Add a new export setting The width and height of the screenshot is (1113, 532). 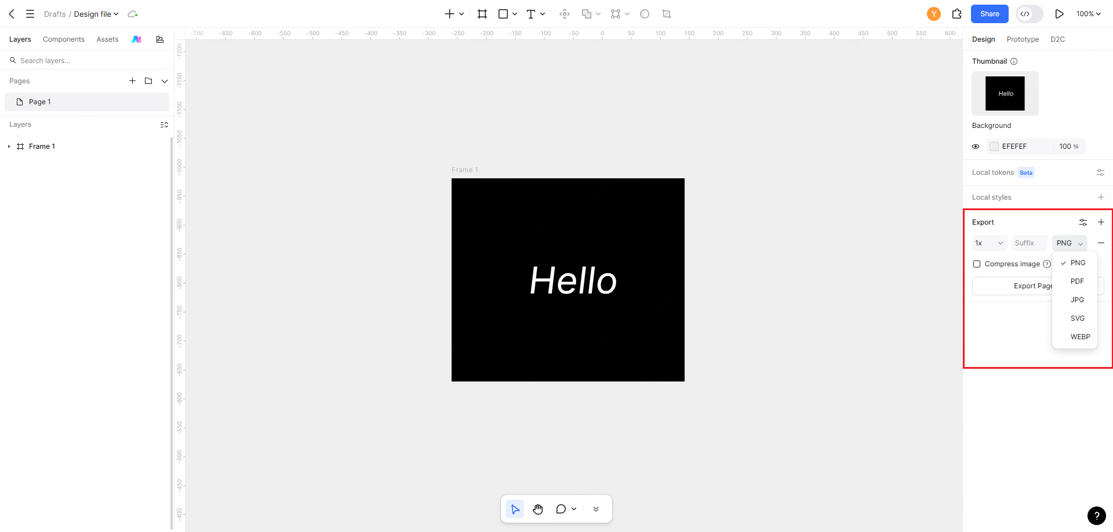[x=1101, y=222]
